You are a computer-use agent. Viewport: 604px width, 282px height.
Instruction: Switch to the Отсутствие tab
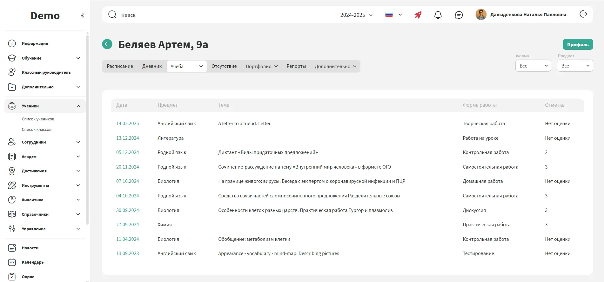[224, 66]
